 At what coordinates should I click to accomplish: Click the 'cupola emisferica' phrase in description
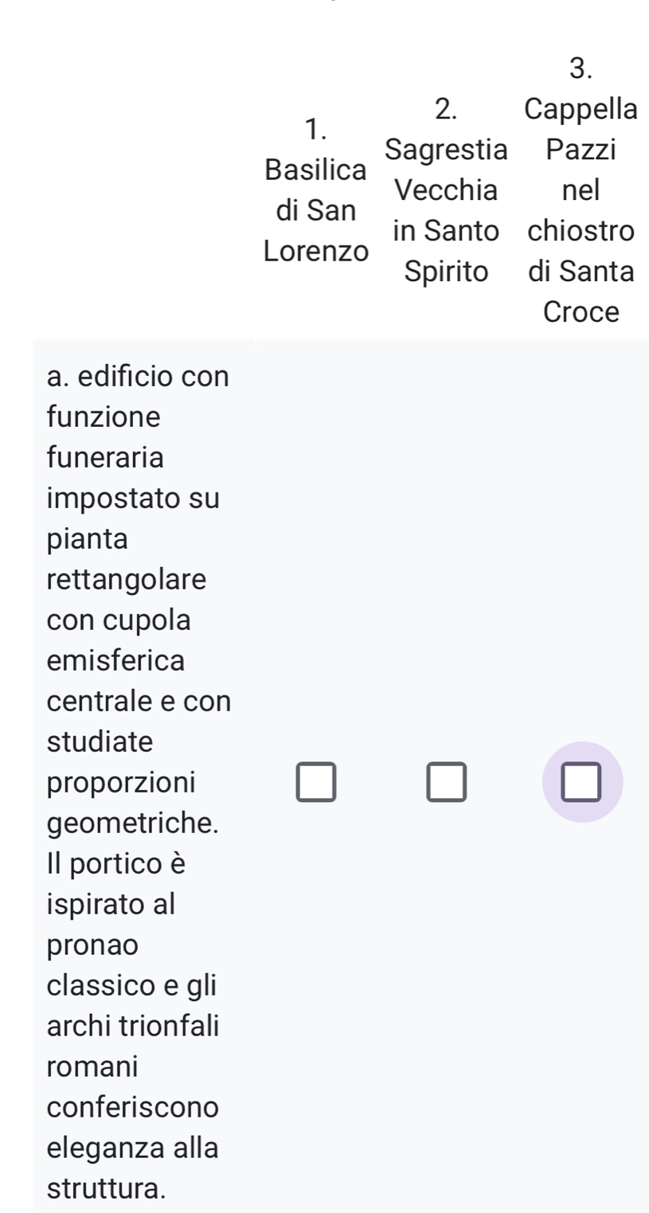tap(119, 640)
